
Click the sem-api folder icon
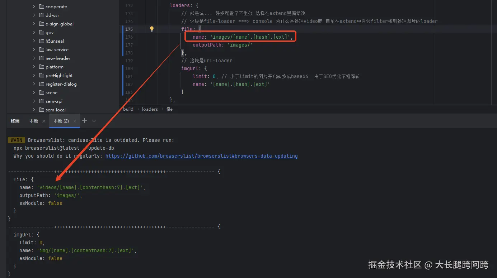click(x=41, y=101)
